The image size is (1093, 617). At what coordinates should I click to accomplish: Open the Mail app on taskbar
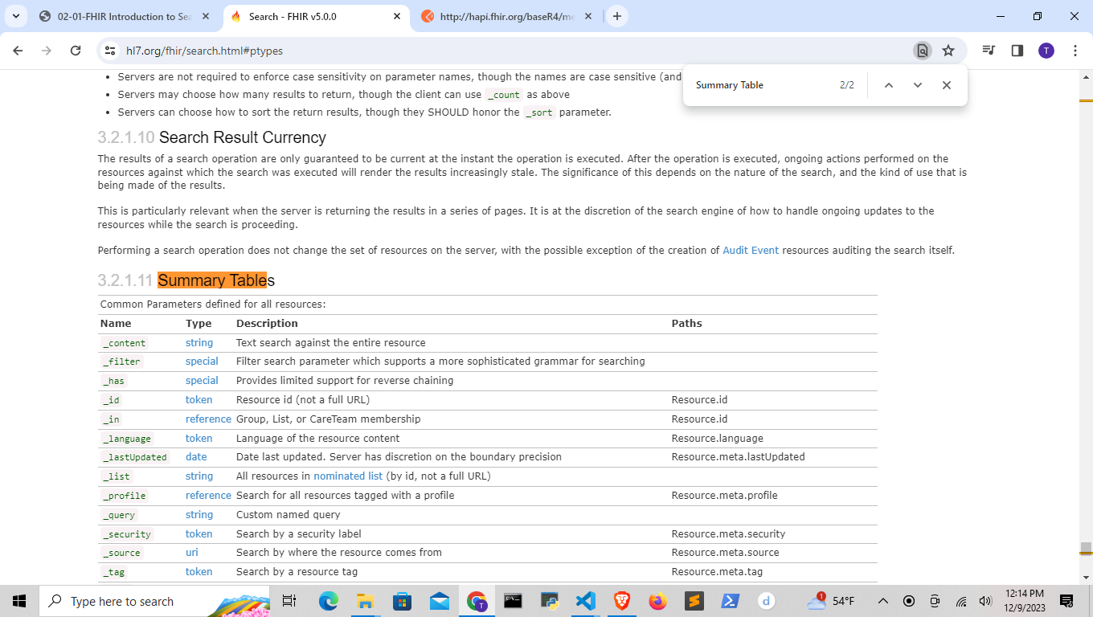[x=439, y=601]
